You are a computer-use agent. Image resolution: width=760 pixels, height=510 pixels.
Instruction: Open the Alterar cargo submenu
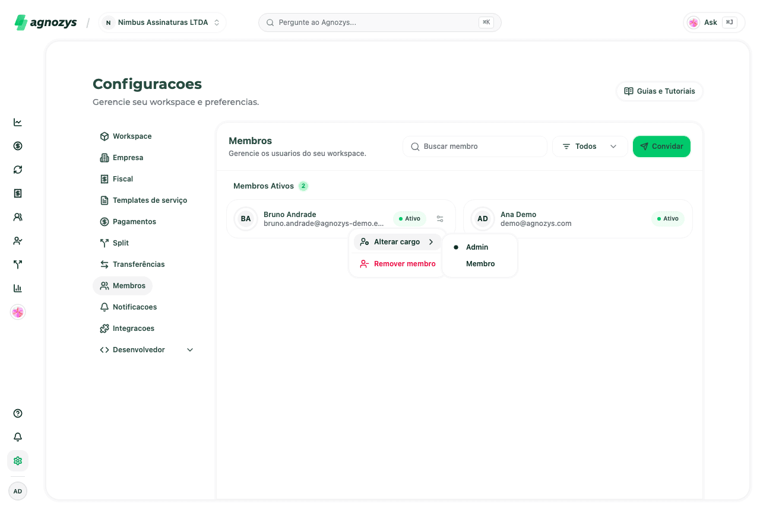(397, 242)
